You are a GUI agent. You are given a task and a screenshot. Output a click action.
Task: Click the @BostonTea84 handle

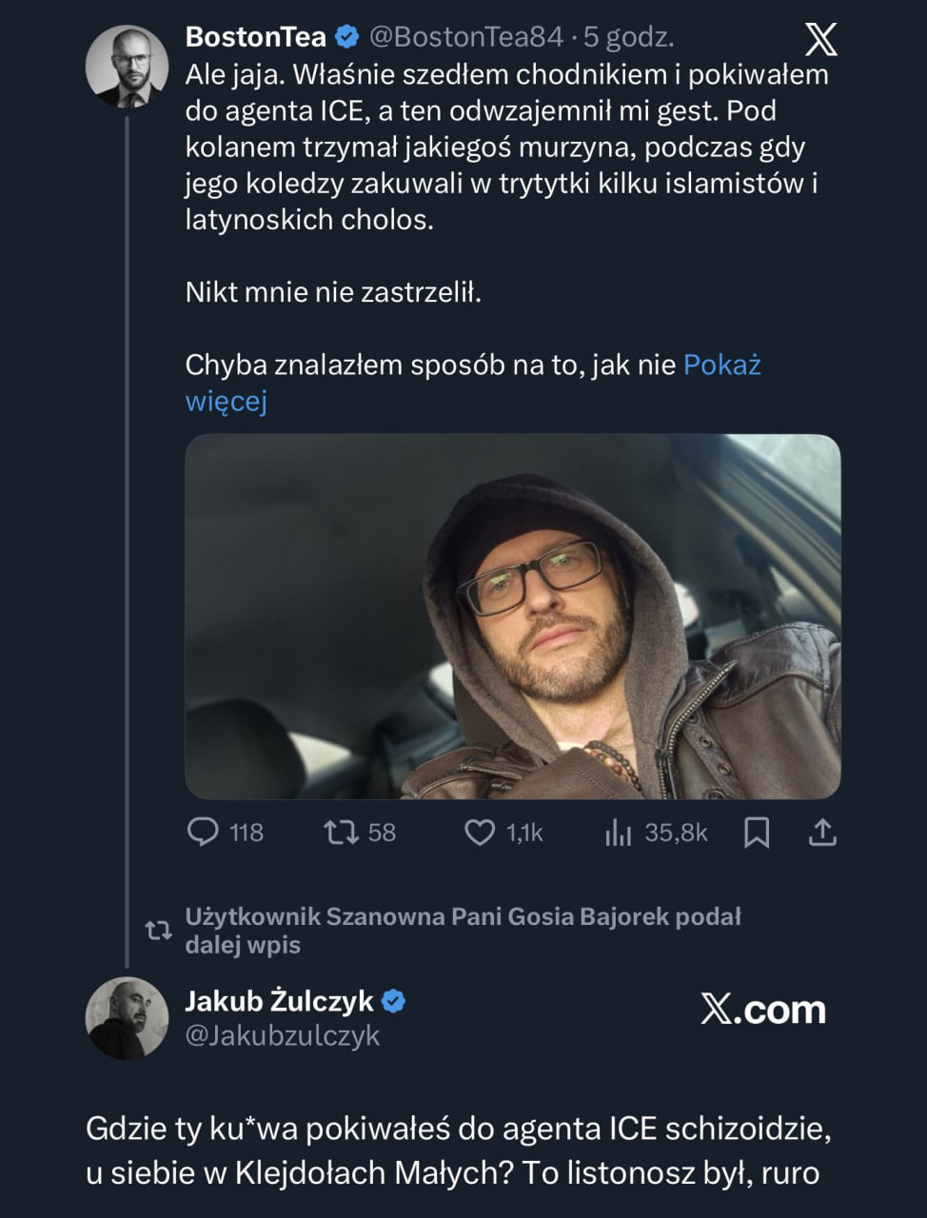tap(465, 37)
